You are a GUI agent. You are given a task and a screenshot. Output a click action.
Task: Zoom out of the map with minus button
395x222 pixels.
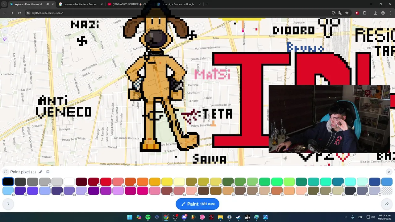(x=5, y=30)
